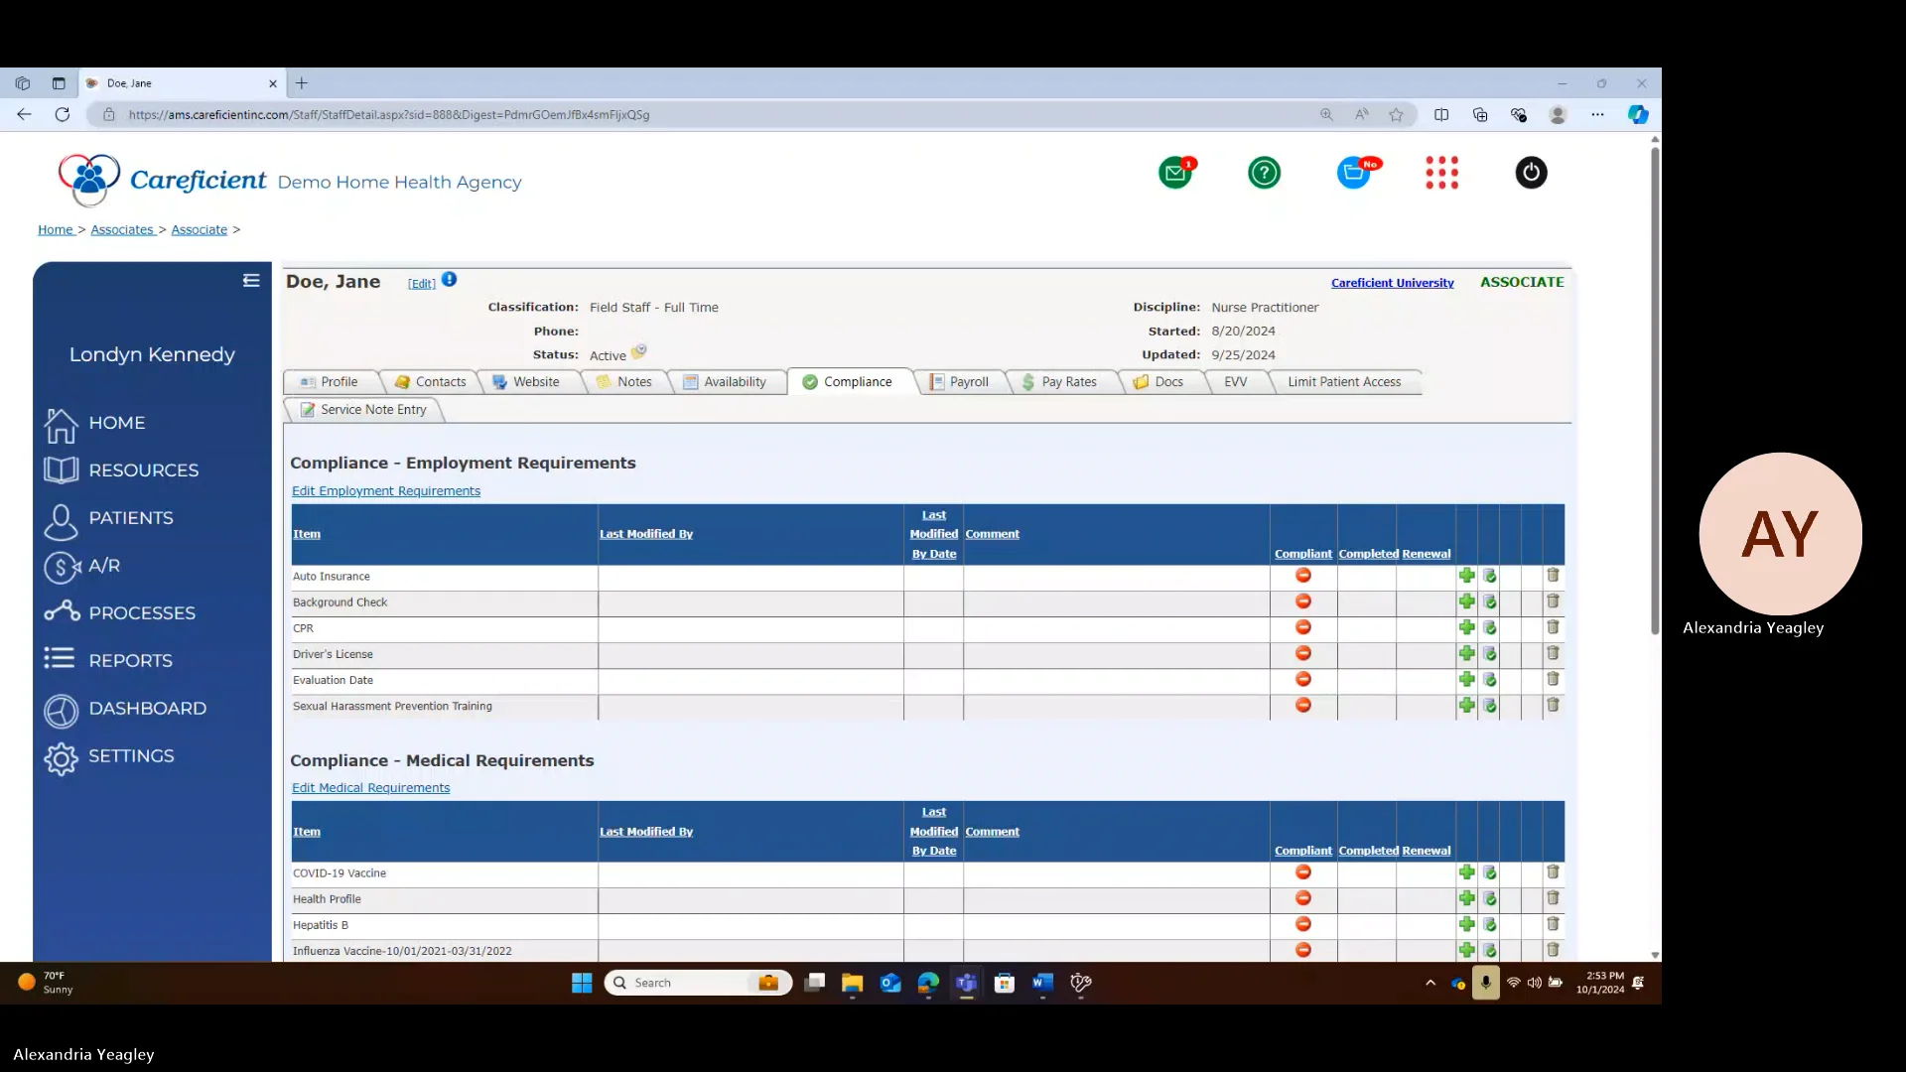Click the black power/logout icon
The width and height of the screenshot is (1906, 1072).
1531,172
